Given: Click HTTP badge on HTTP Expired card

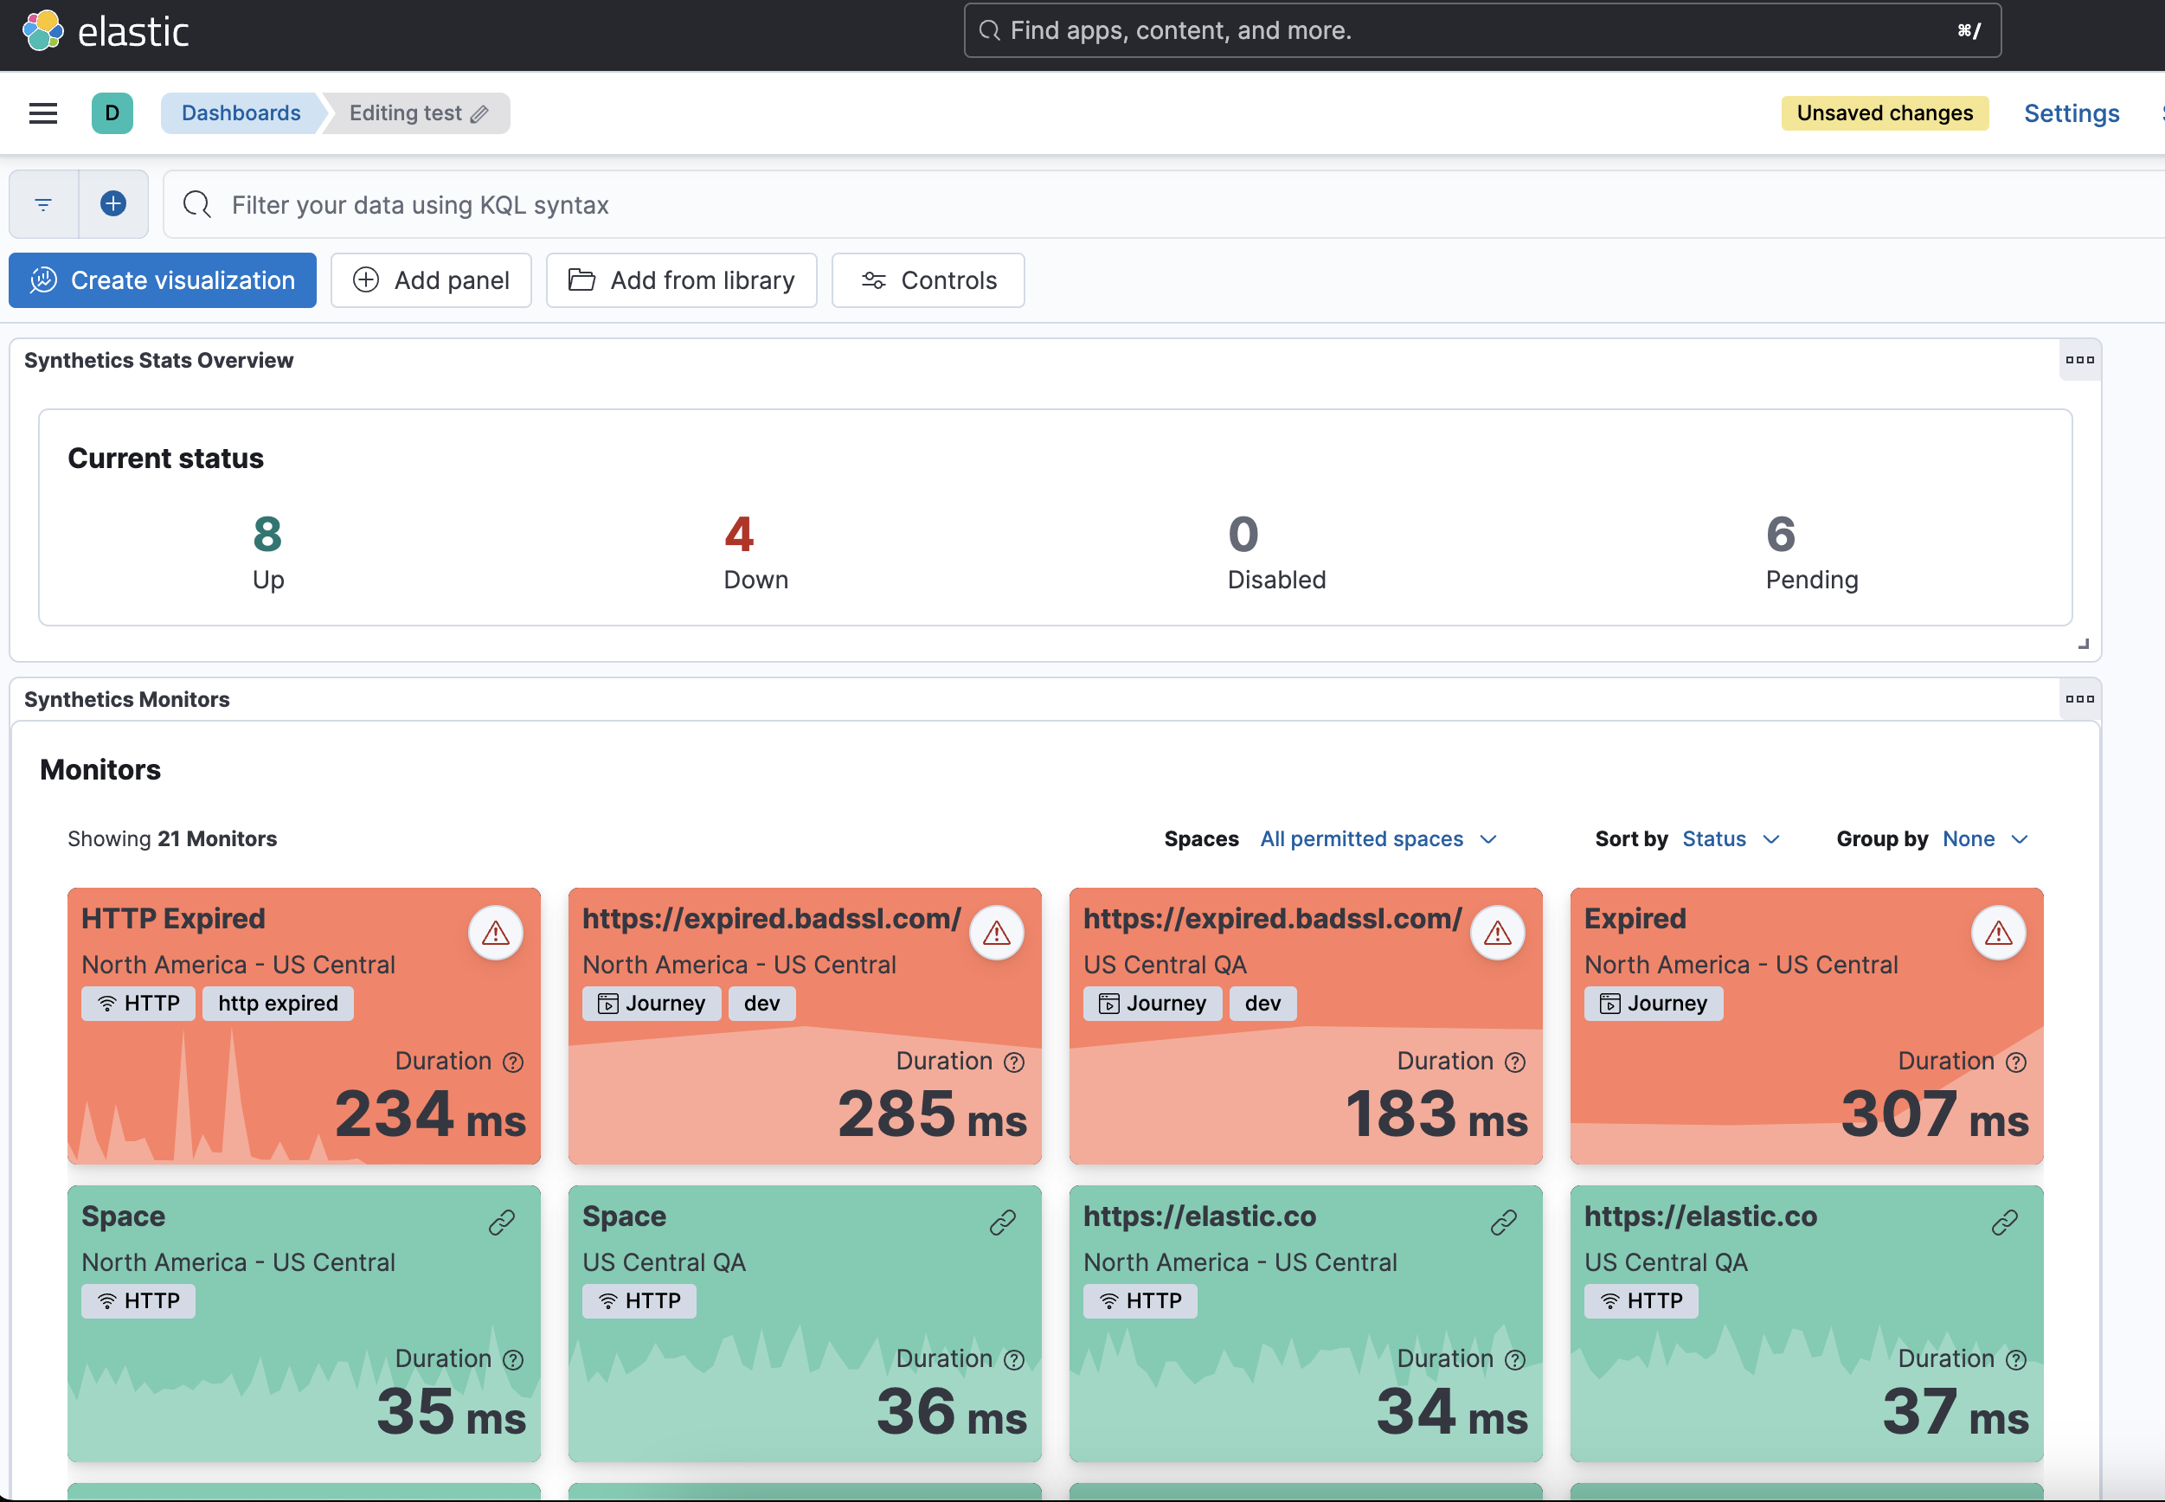Looking at the screenshot, I should [x=138, y=1004].
